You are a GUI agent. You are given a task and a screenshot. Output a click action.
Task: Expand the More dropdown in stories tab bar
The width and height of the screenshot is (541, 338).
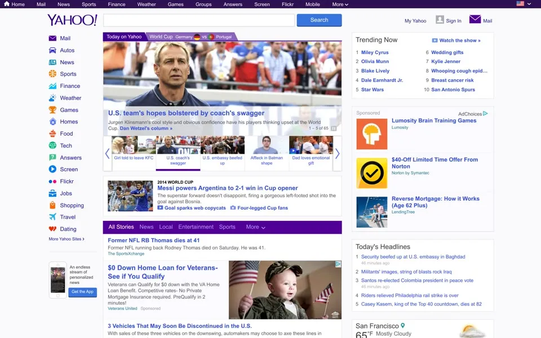[x=256, y=227]
